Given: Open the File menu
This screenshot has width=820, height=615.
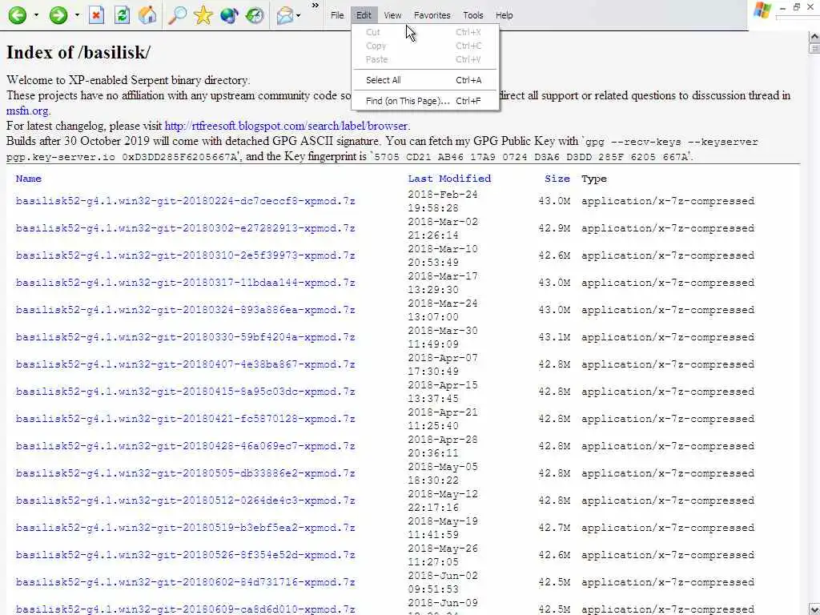Looking at the screenshot, I should click(337, 15).
